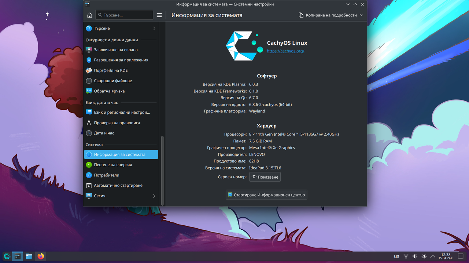Open Обратна връзка settings
Screen dimensions: 469x263
tap(121, 91)
